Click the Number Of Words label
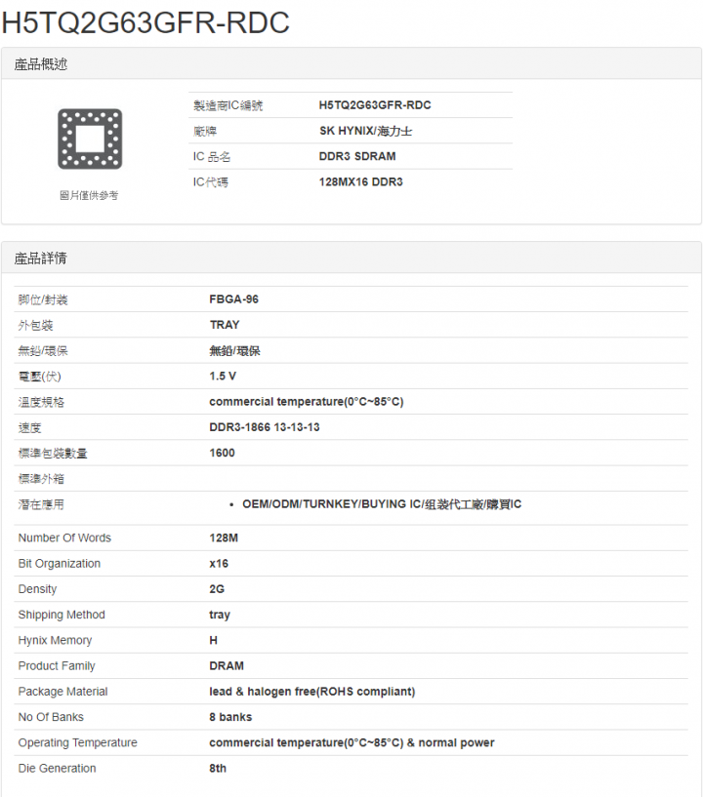 64,538
